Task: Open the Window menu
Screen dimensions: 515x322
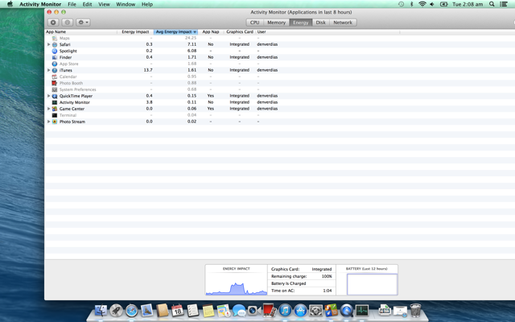Action: click(126, 4)
